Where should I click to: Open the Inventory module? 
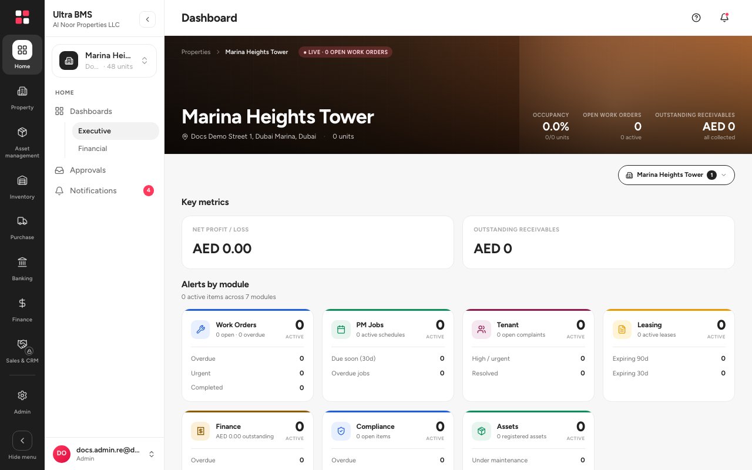coord(22,186)
